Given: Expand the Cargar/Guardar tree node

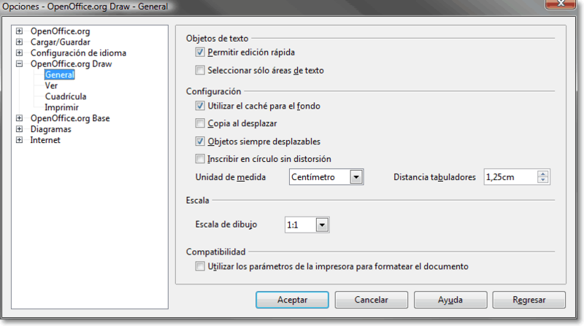Looking at the screenshot, I should click(20, 42).
